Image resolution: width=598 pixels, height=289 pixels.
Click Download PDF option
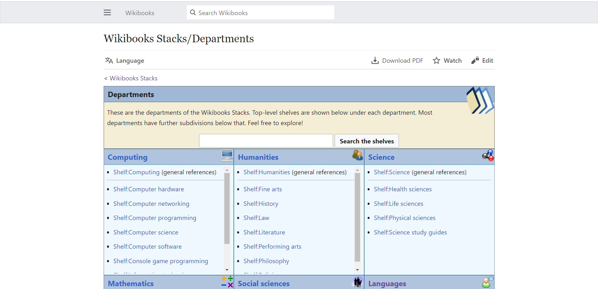[397, 61]
